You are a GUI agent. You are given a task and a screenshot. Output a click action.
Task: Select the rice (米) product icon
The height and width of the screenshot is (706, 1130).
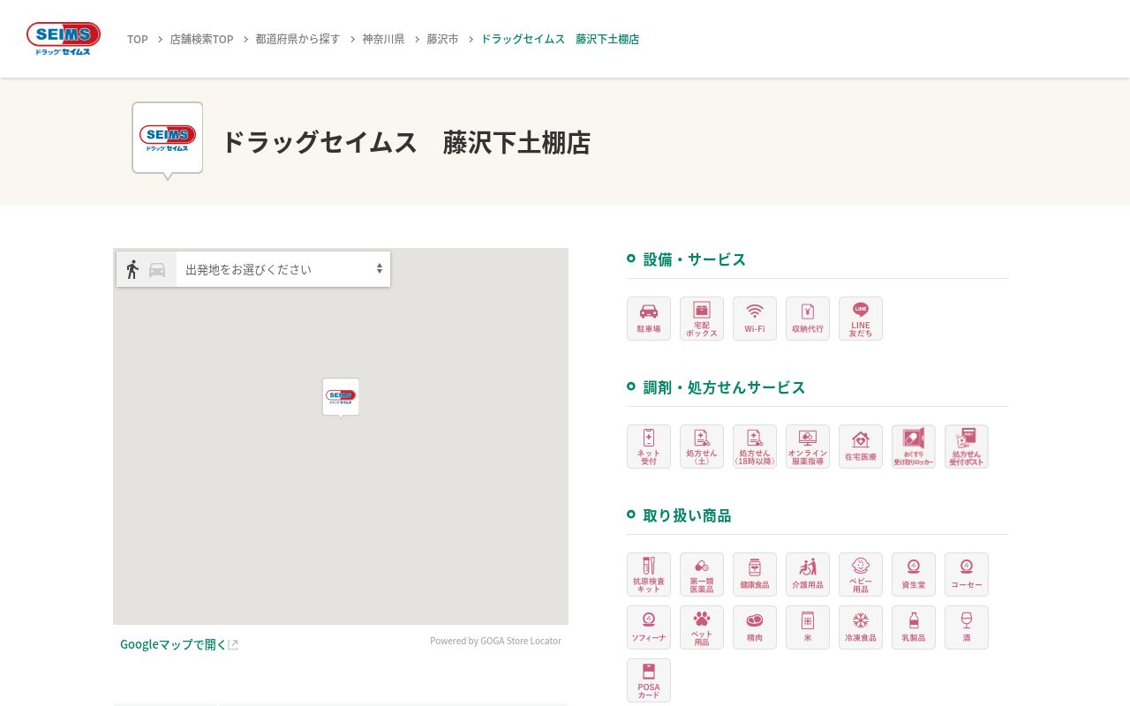coord(808,627)
